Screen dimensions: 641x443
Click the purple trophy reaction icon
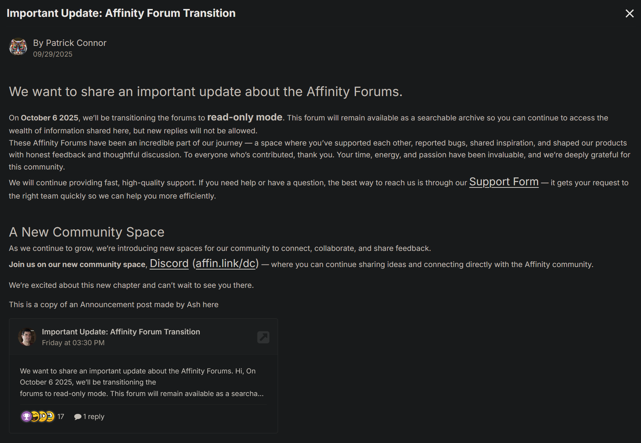click(26, 416)
